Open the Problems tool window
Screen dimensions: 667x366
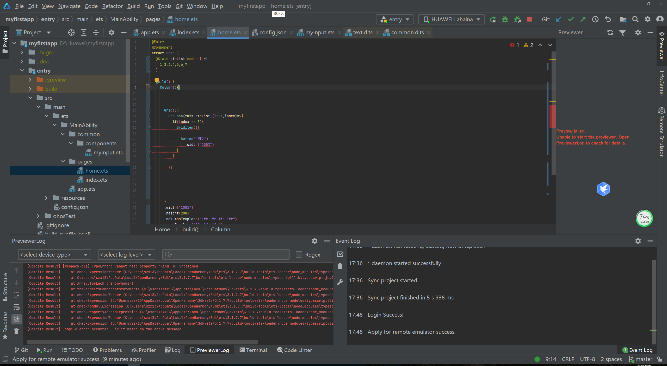click(x=107, y=350)
